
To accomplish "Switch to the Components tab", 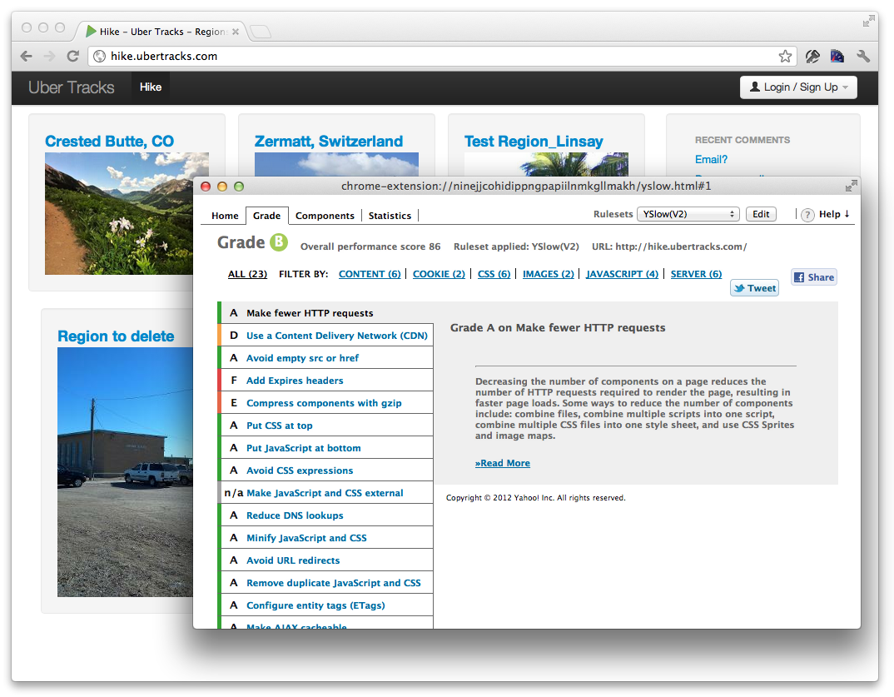I will (x=325, y=216).
